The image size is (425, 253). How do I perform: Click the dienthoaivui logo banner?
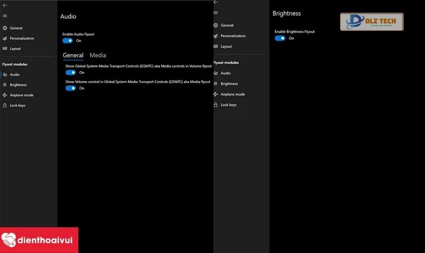pyautogui.click(x=39, y=240)
